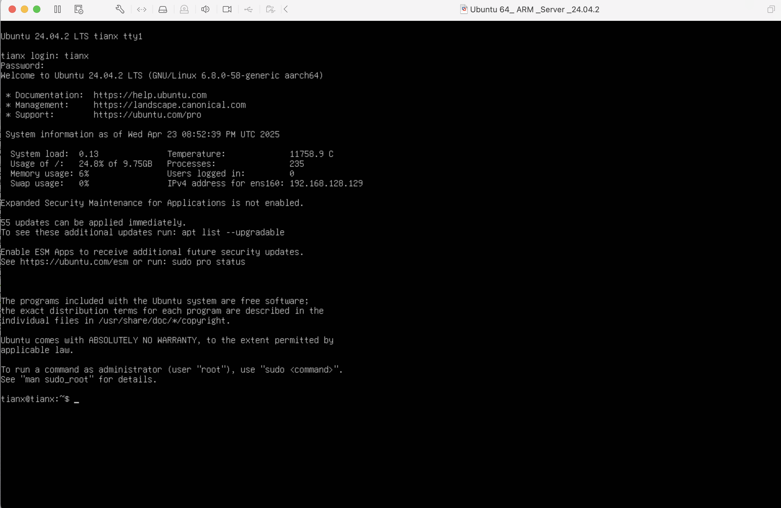The image size is (781, 508).
Task: Minimize the window with yellow button
Action: pyautogui.click(x=24, y=9)
